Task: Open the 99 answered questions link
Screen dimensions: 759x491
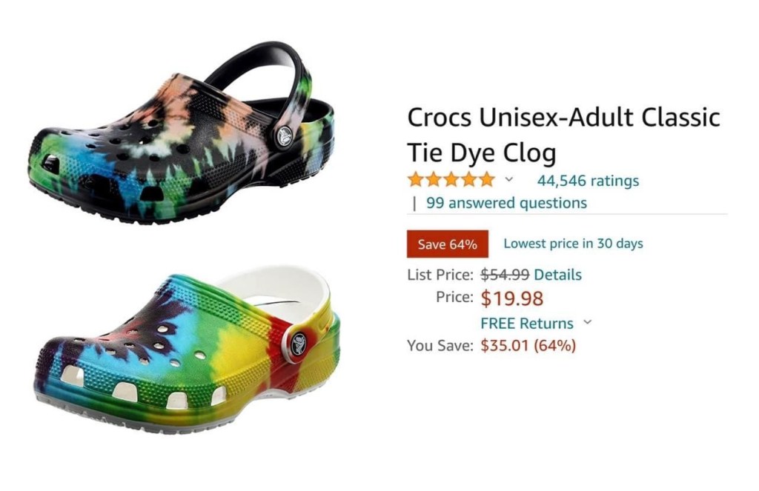Action: (506, 202)
